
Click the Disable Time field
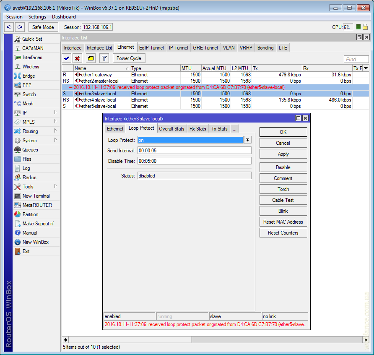click(x=195, y=161)
